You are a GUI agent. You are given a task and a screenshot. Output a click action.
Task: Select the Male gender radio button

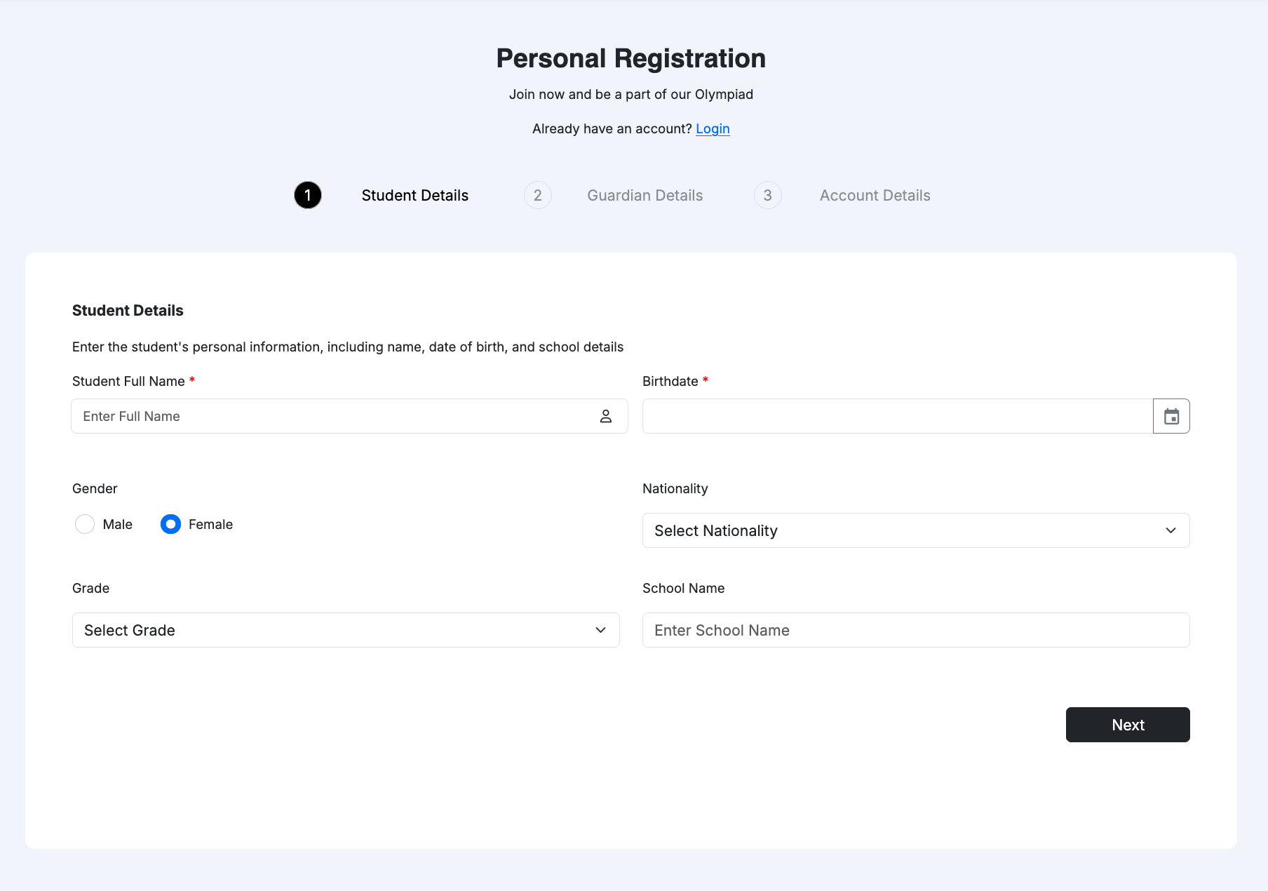click(85, 524)
